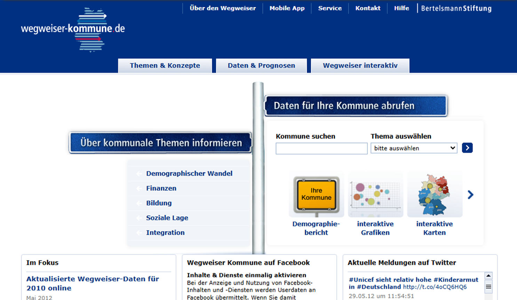Open the 'Kontakt' page
Screen dimensions: 517x300
pos(368,8)
